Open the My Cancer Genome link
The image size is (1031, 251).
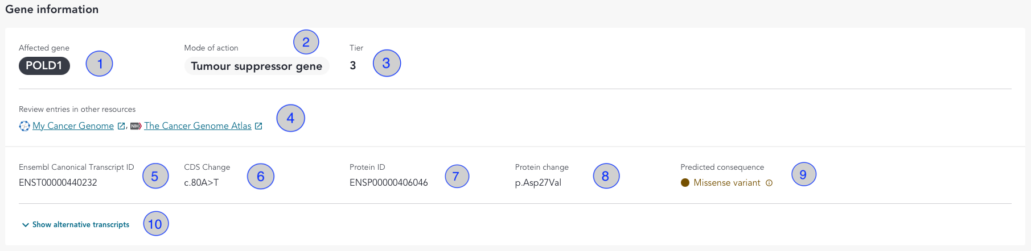[73, 126]
